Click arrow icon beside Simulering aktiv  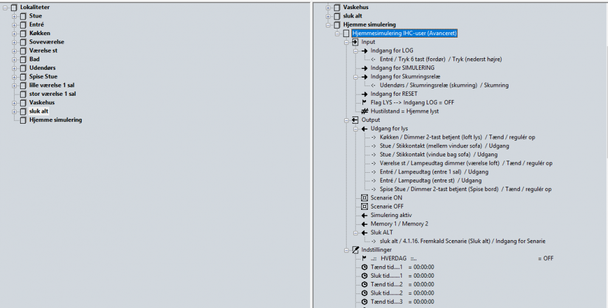coord(365,215)
